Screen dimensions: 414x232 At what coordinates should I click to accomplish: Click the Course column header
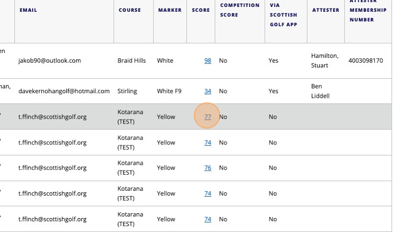pos(129,10)
